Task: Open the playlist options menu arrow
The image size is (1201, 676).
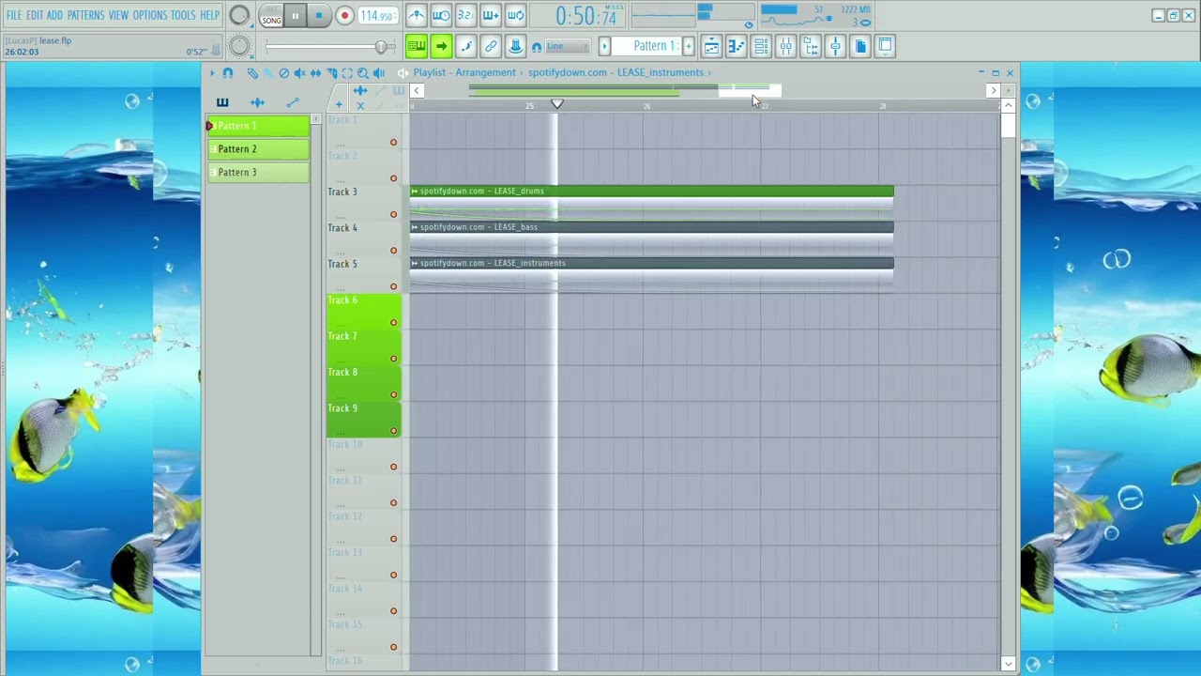Action: (x=212, y=72)
